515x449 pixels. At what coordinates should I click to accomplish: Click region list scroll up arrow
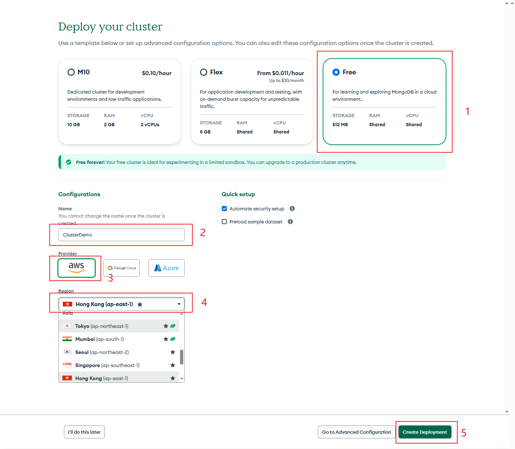click(181, 313)
